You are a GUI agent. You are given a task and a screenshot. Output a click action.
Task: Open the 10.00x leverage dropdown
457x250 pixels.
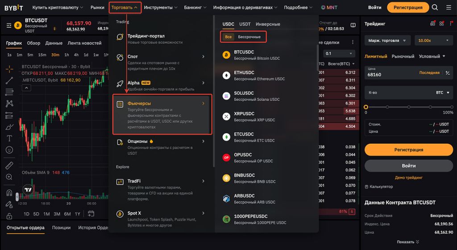click(434, 41)
